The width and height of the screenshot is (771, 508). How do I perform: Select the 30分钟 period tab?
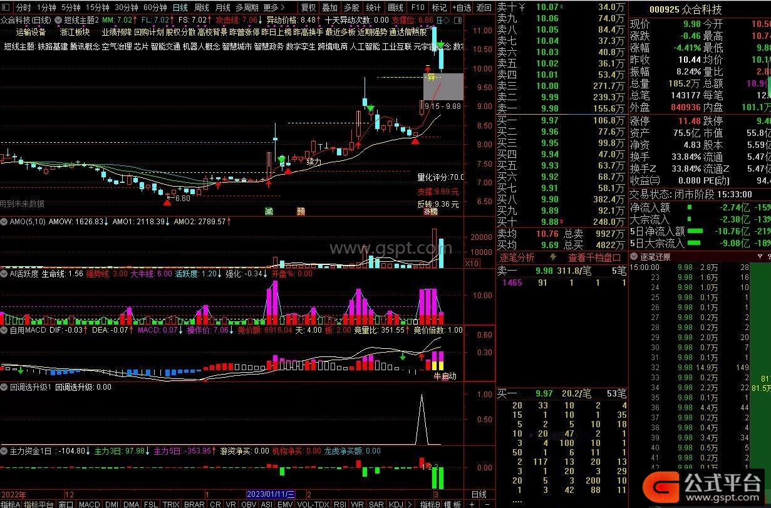coord(127,8)
